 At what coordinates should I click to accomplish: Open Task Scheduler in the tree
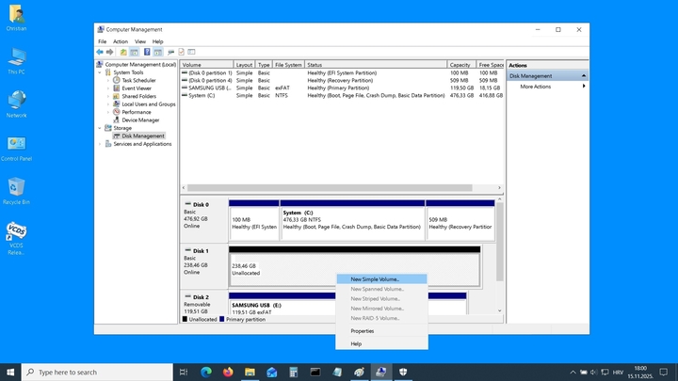pos(137,80)
